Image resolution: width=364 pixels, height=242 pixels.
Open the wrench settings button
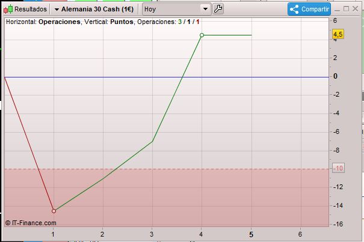218,9
